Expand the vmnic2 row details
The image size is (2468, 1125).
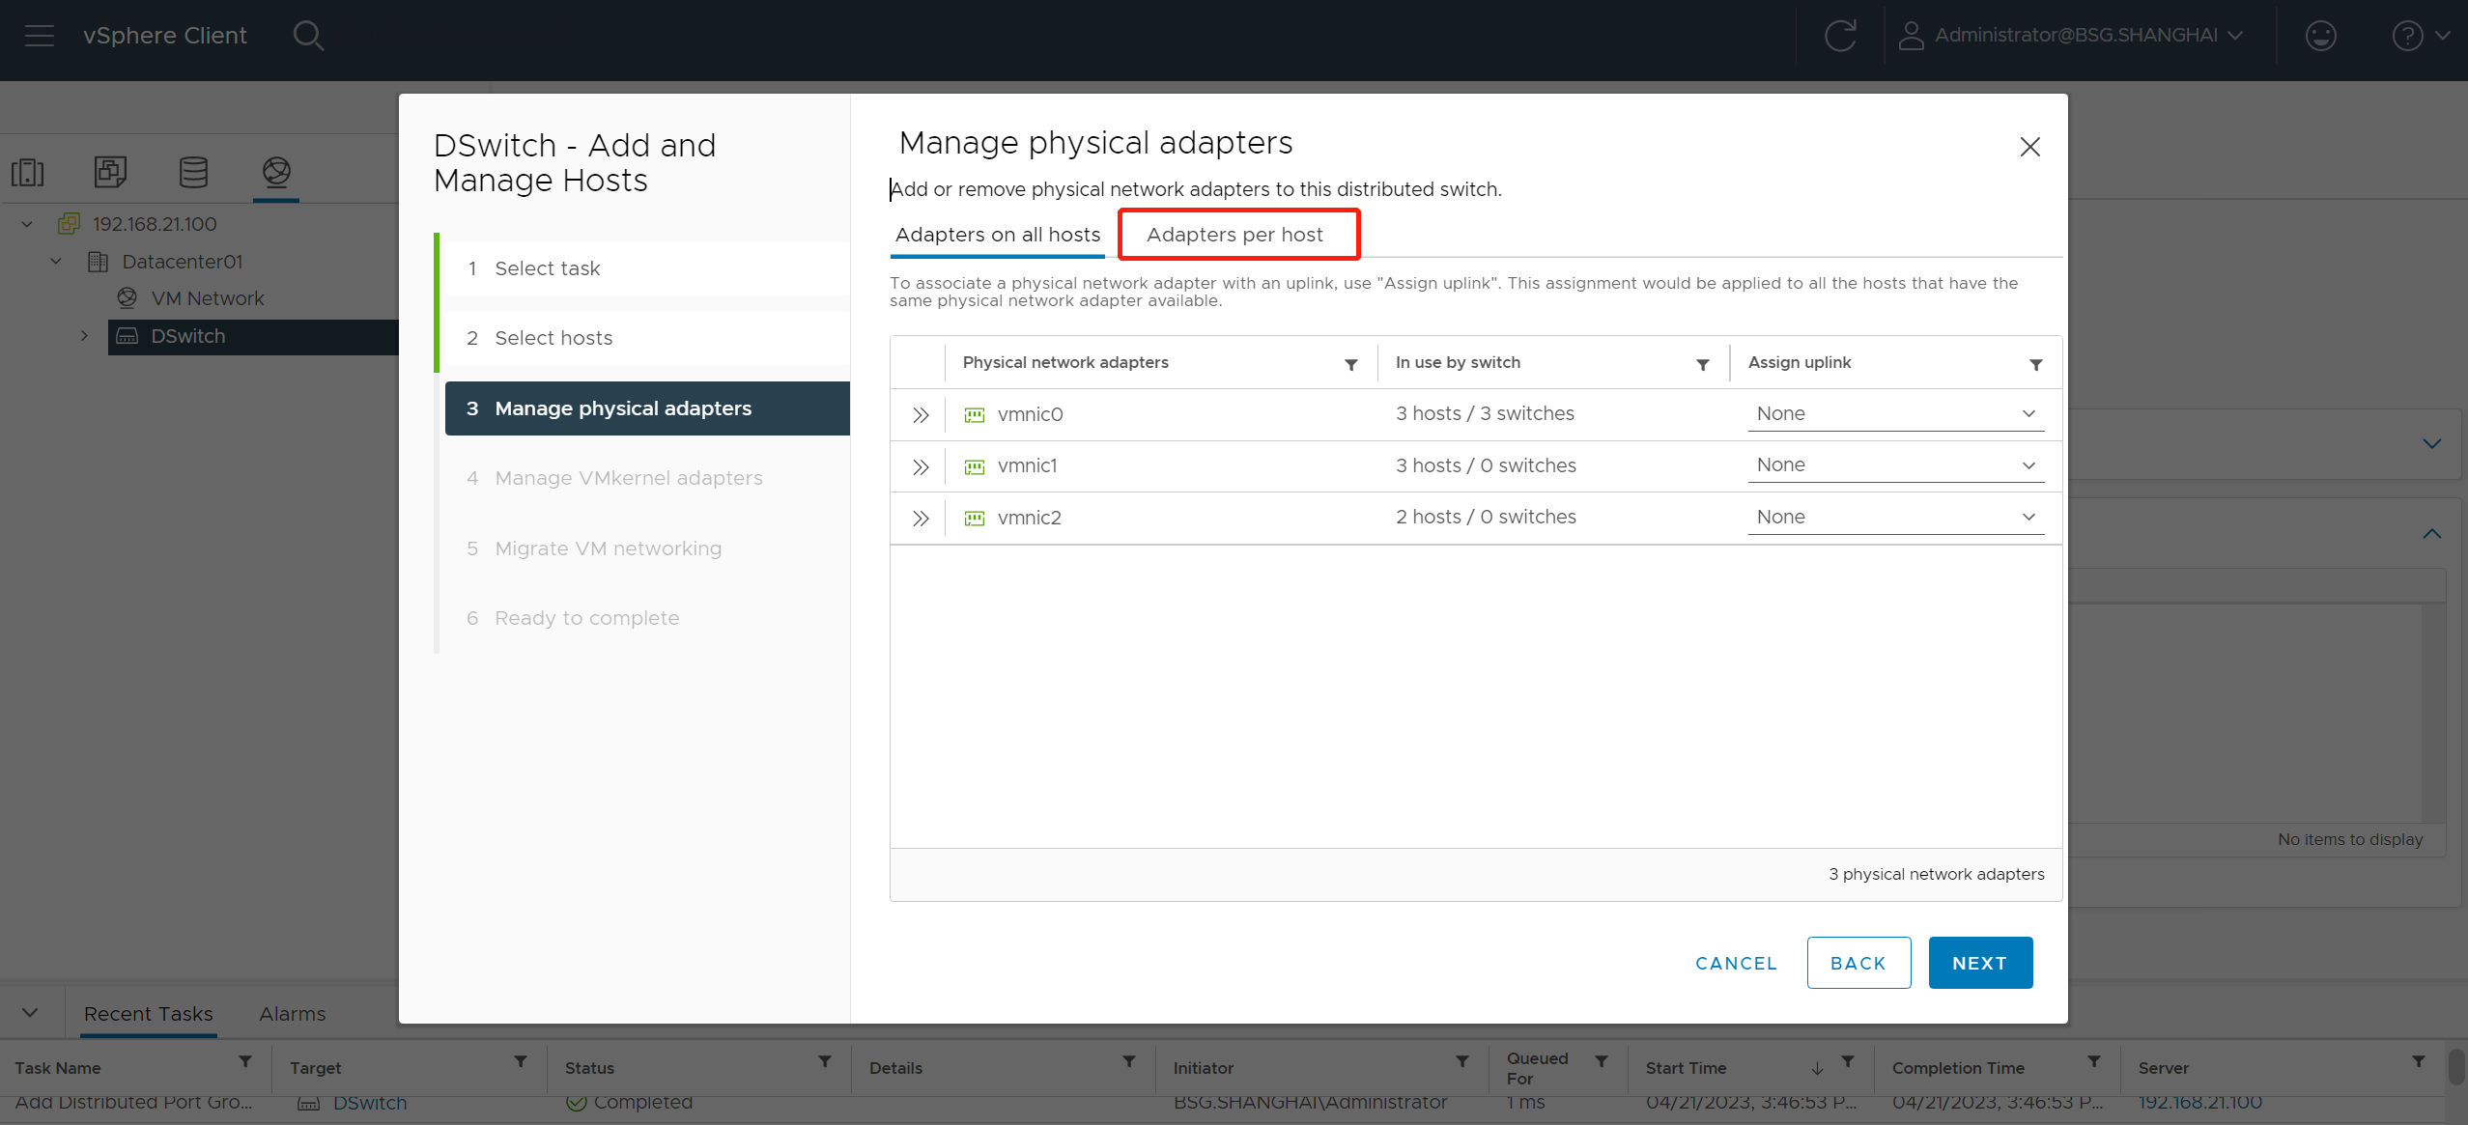coord(920,518)
